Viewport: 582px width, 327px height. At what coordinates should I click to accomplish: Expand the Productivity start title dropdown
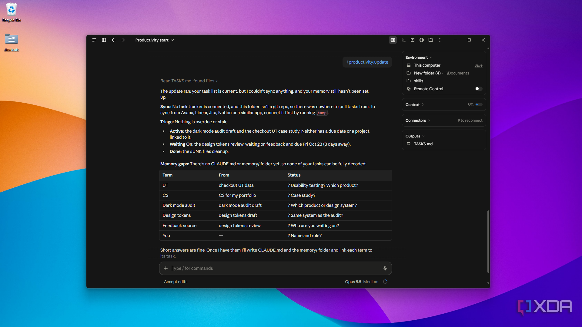pyautogui.click(x=155, y=40)
